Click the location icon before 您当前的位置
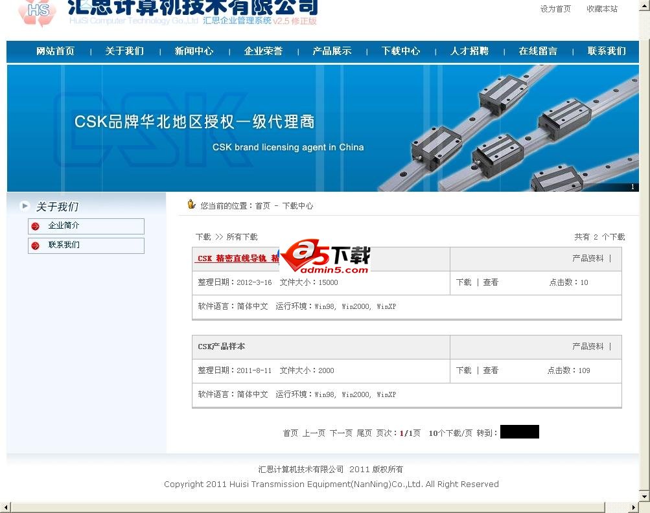This screenshot has height=513, width=650. click(x=191, y=204)
